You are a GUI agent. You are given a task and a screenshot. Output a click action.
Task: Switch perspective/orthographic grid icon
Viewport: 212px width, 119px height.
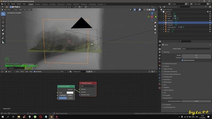point(155,33)
